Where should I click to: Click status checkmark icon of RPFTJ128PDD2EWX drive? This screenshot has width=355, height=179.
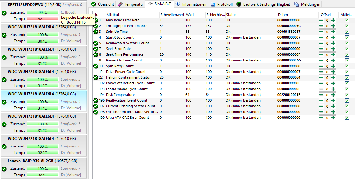pyautogui.click(x=4, y=13)
